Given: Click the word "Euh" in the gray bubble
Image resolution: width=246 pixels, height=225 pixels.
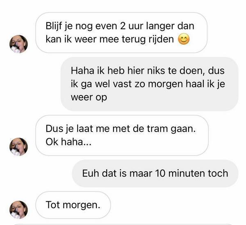Looking at the screenshot, I should 91,173.
